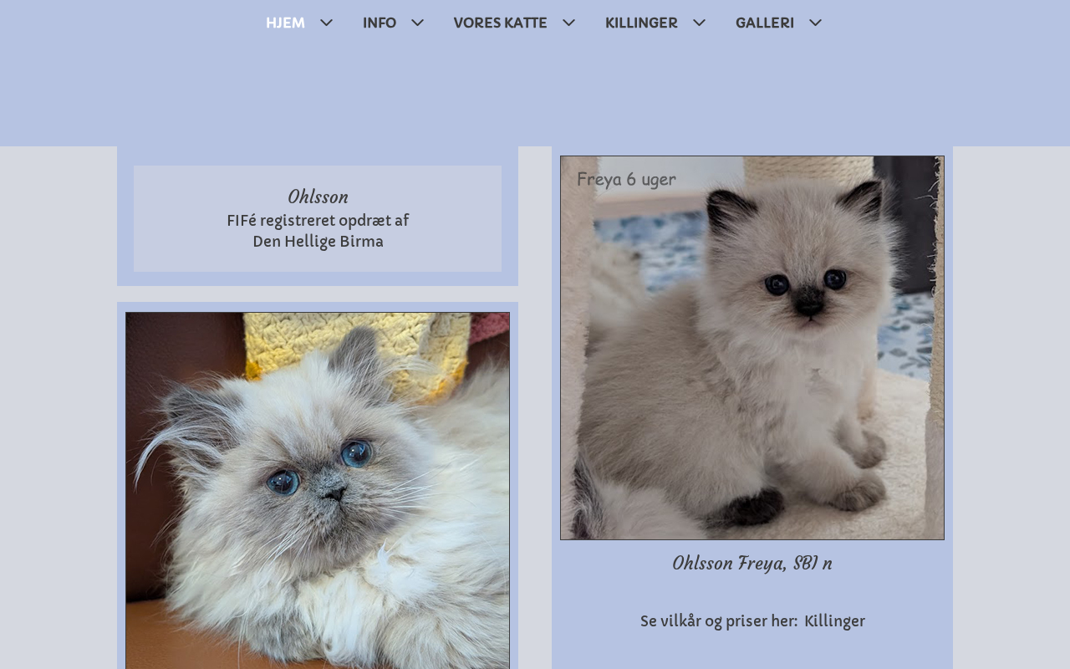1070x669 pixels.
Task: Click the blue-eyed adult cat photo
Action: (318, 491)
